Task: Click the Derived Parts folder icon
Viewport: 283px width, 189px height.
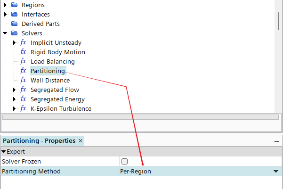Action: click(14, 24)
